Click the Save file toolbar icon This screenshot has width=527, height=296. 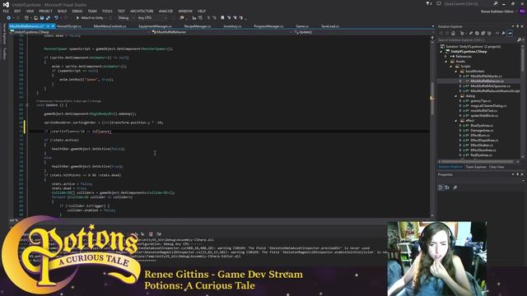[42, 18]
